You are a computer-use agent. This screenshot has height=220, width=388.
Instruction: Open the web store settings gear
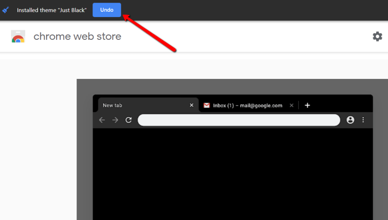[x=377, y=36]
